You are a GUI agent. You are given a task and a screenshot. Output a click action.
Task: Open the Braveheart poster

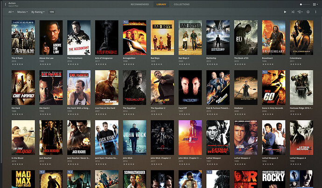[273, 38]
